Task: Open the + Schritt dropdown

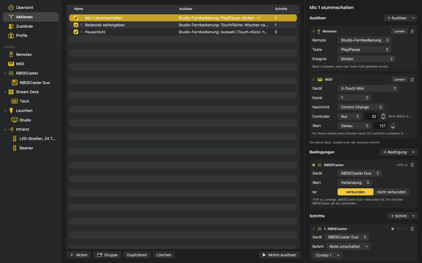Action: pyautogui.click(x=402, y=216)
